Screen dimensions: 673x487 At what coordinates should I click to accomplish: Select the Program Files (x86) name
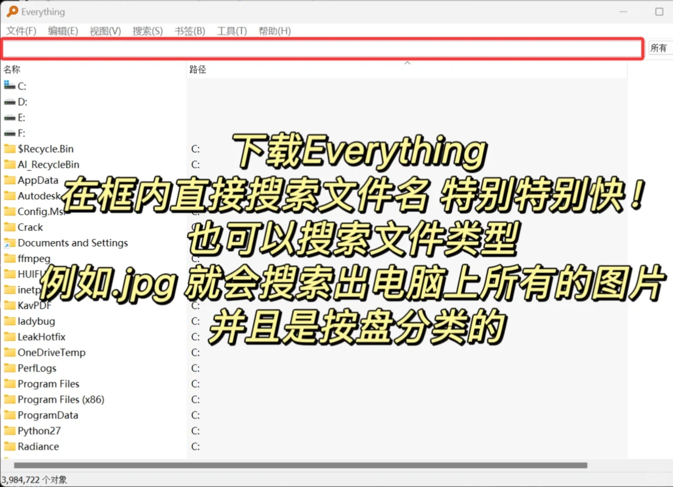coord(61,399)
